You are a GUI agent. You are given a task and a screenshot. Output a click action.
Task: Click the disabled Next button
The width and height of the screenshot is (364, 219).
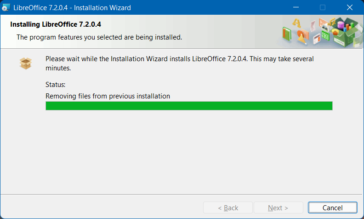click(278, 208)
